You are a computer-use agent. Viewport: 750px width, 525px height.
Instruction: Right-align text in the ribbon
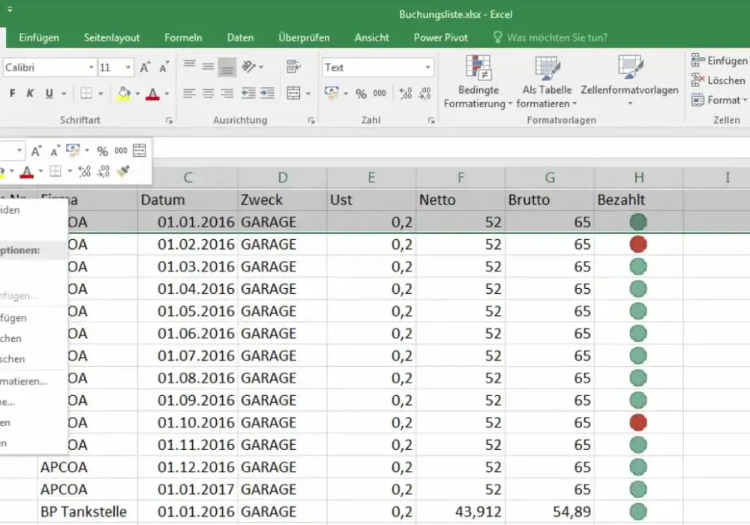(226, 93)
